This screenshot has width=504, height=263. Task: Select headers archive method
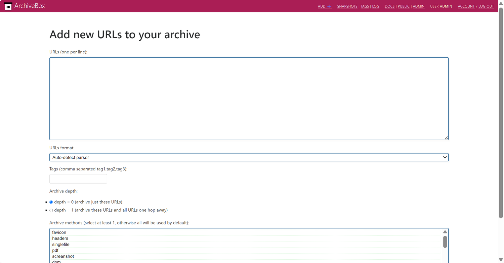(246, 239)
